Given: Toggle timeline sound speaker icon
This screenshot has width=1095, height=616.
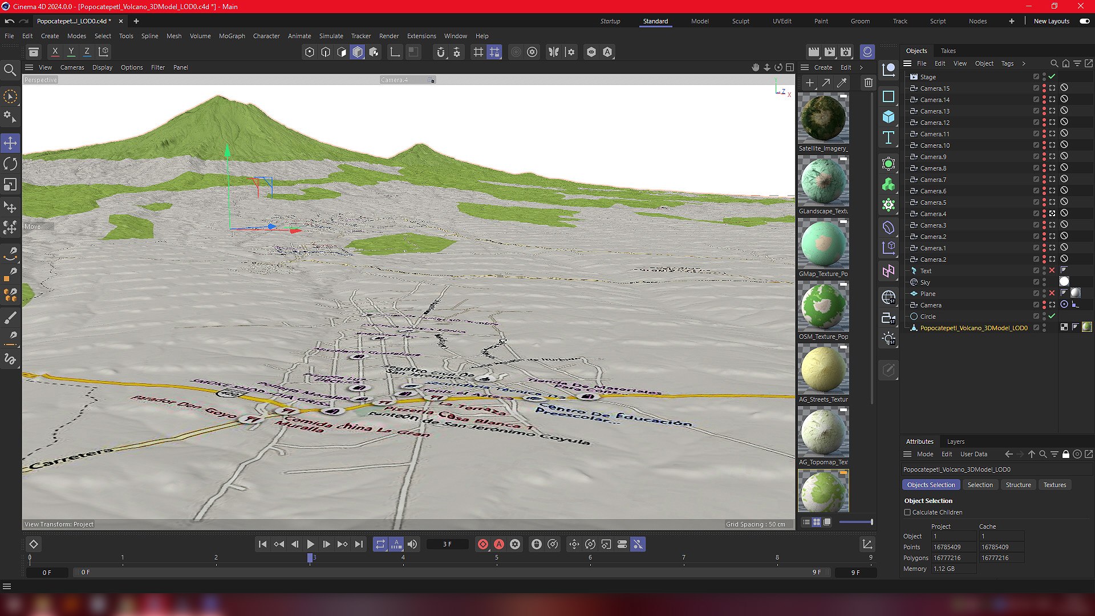Looking at the screenshot, I should [412, 544].
